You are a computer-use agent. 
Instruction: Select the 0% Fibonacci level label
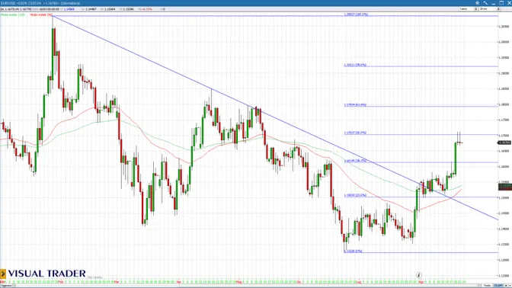tap(353, 251)
